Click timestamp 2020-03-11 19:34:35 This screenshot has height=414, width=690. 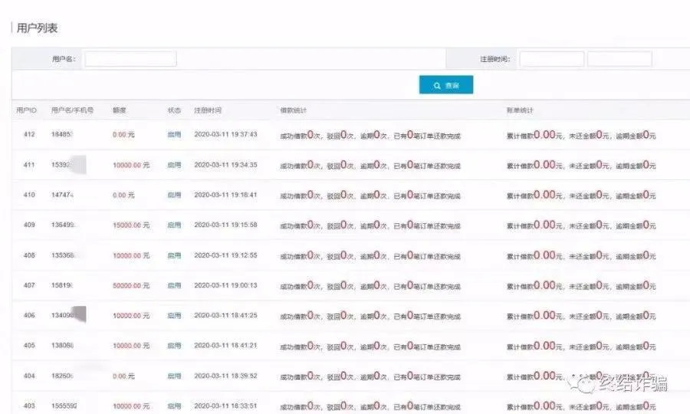pos(225,165)
